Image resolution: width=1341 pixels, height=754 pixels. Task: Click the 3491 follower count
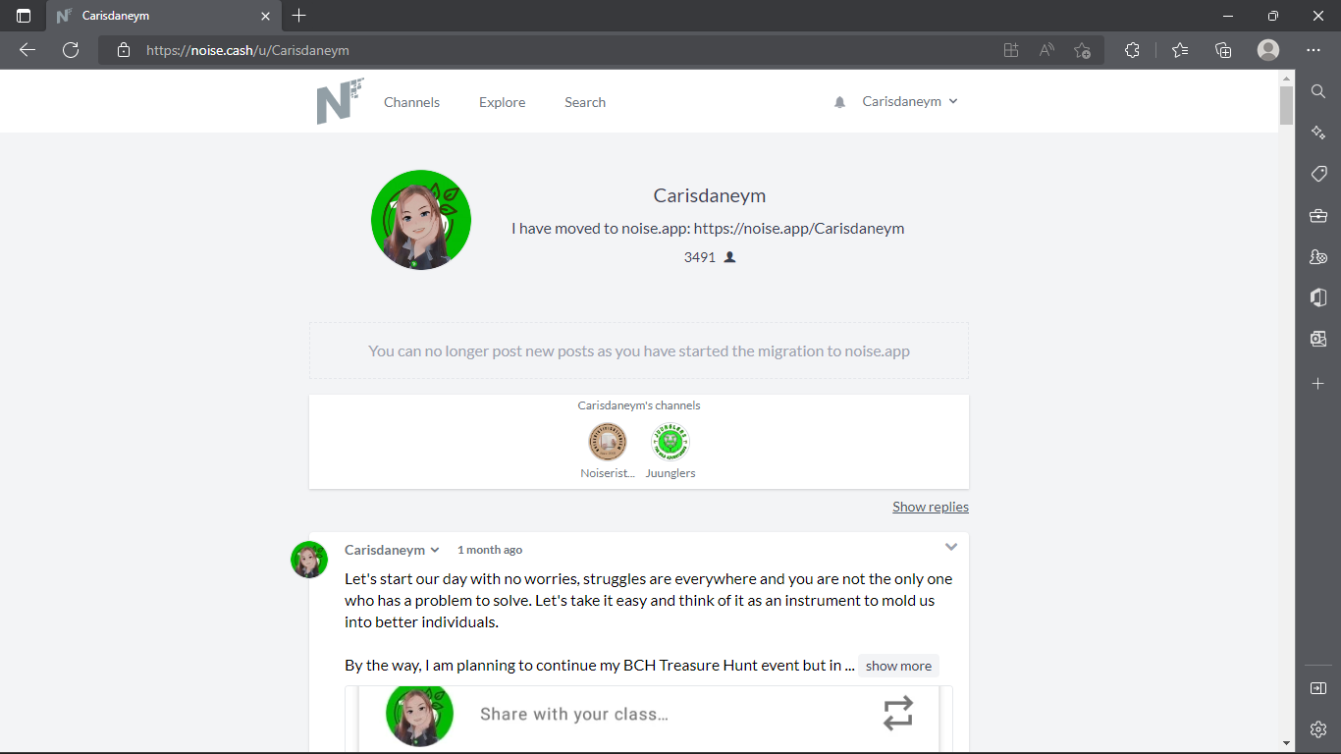pos(700,257)
